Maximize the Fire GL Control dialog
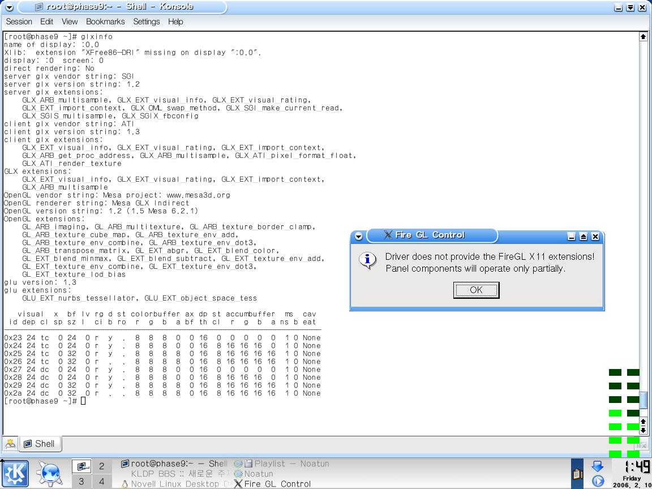Image resolution: width=652 pixels, height=489 pixels. click(584, 237)
